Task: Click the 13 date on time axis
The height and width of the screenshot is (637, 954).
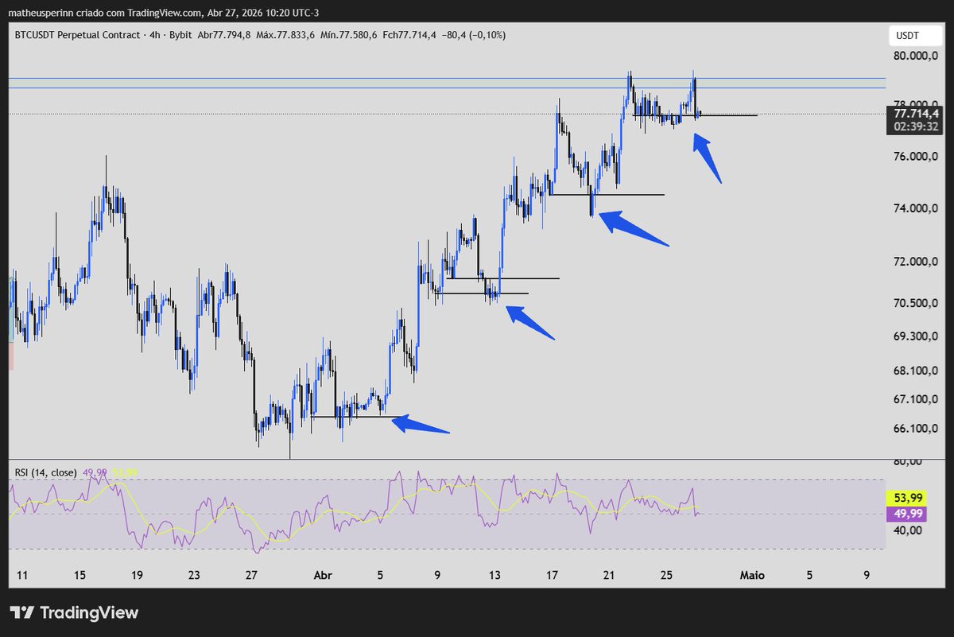Action: (x=494, y=575)
